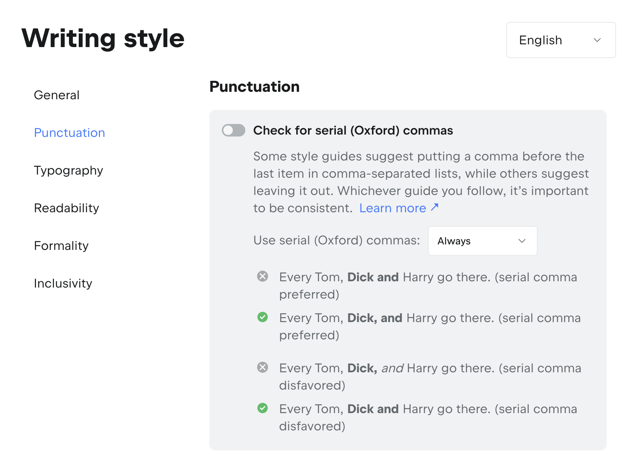Open the Always serial comma dropdown
Viewport: 638px width, 459px height.
[482, 241]
